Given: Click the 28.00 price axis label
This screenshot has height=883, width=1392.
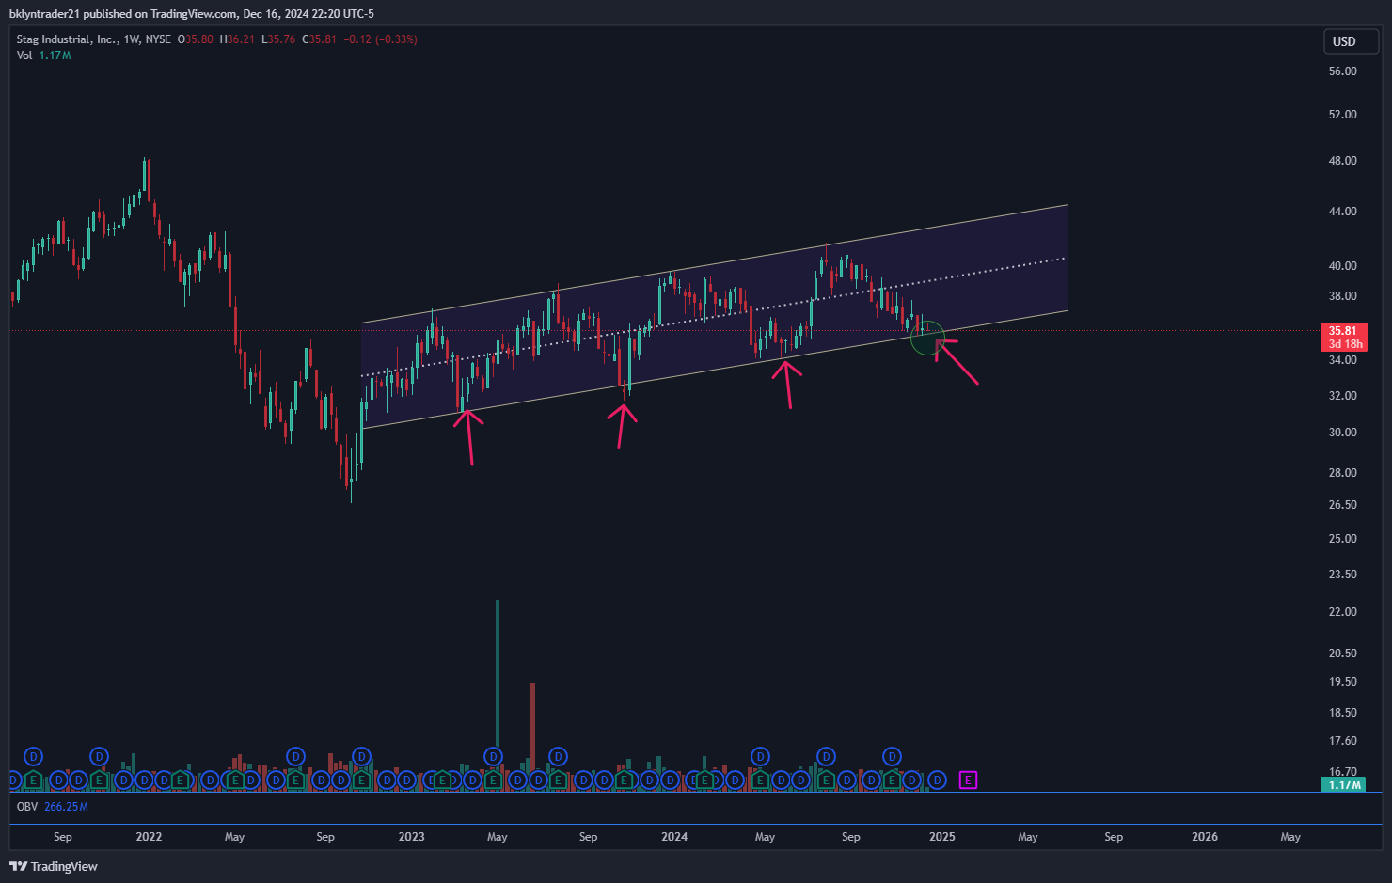Looking at the screenshot, I should point(1342,473).
